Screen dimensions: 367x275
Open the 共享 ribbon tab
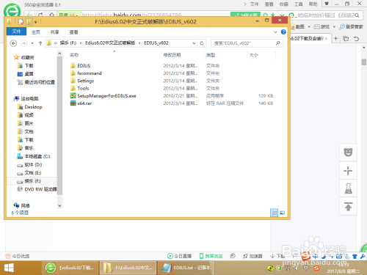pos(54,32)
